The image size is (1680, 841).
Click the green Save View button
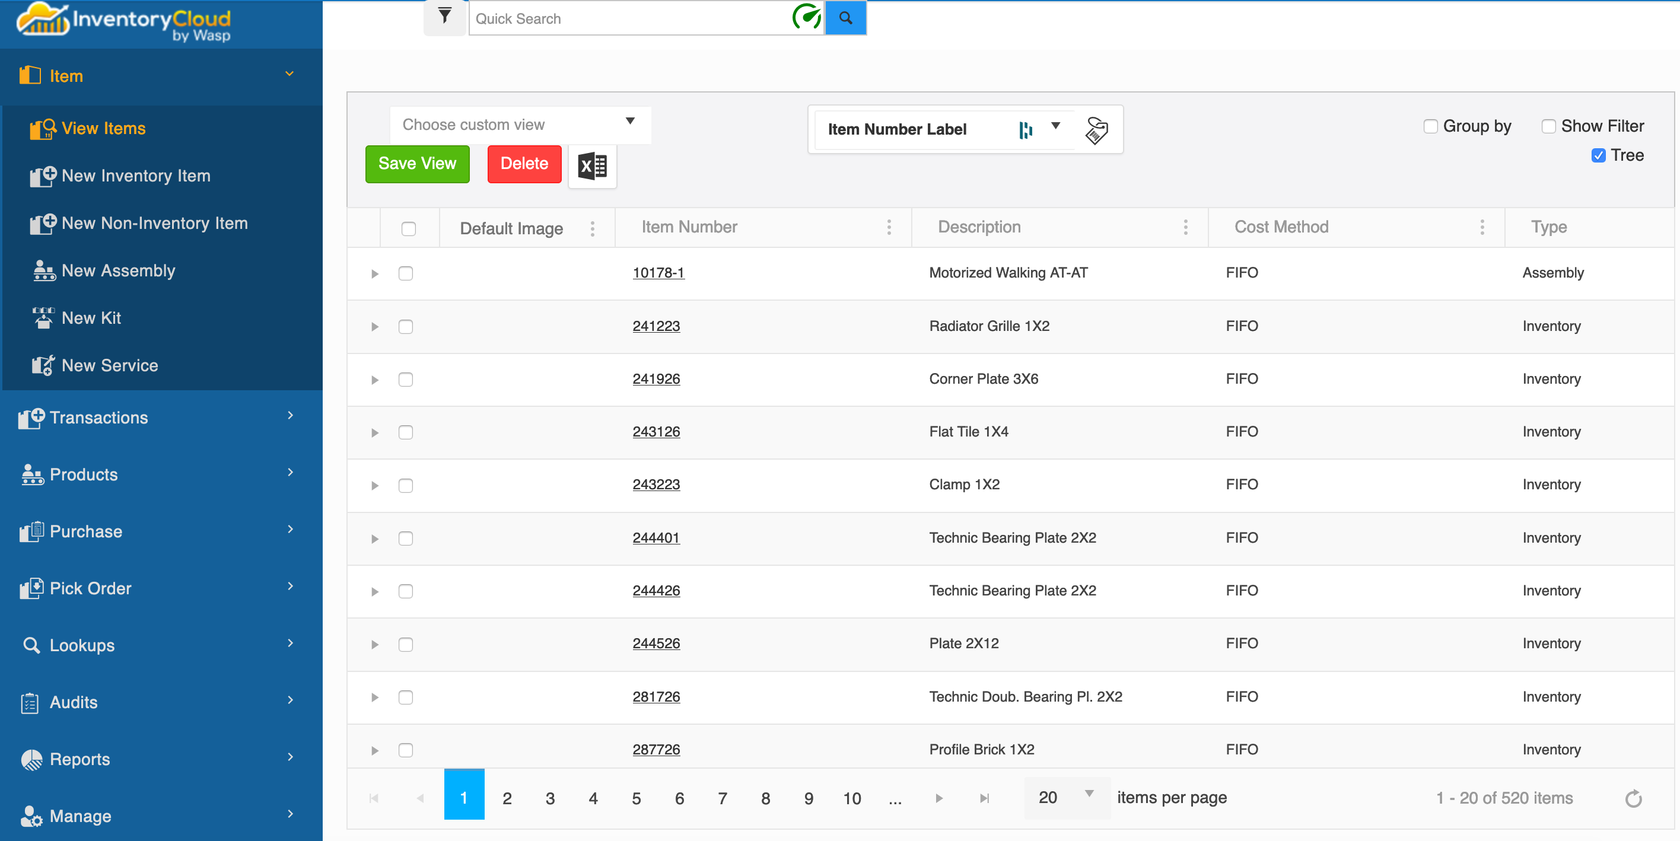[417, 164]
